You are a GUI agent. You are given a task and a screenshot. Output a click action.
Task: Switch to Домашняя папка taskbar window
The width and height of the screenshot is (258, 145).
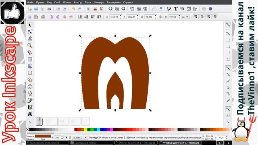(x=92, y=143)
